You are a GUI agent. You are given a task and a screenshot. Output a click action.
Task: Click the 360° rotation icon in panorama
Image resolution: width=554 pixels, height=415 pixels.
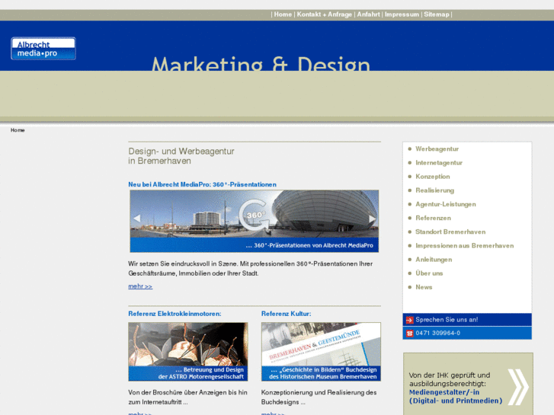253,215
